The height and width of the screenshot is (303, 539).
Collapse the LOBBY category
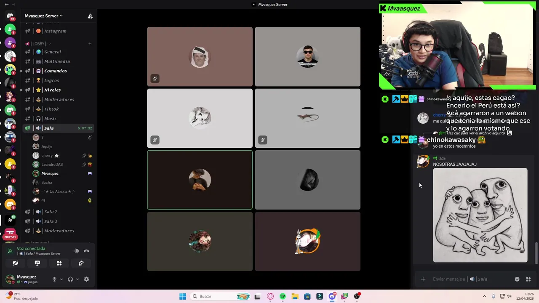pyautogui.click(x=38, y=44)
